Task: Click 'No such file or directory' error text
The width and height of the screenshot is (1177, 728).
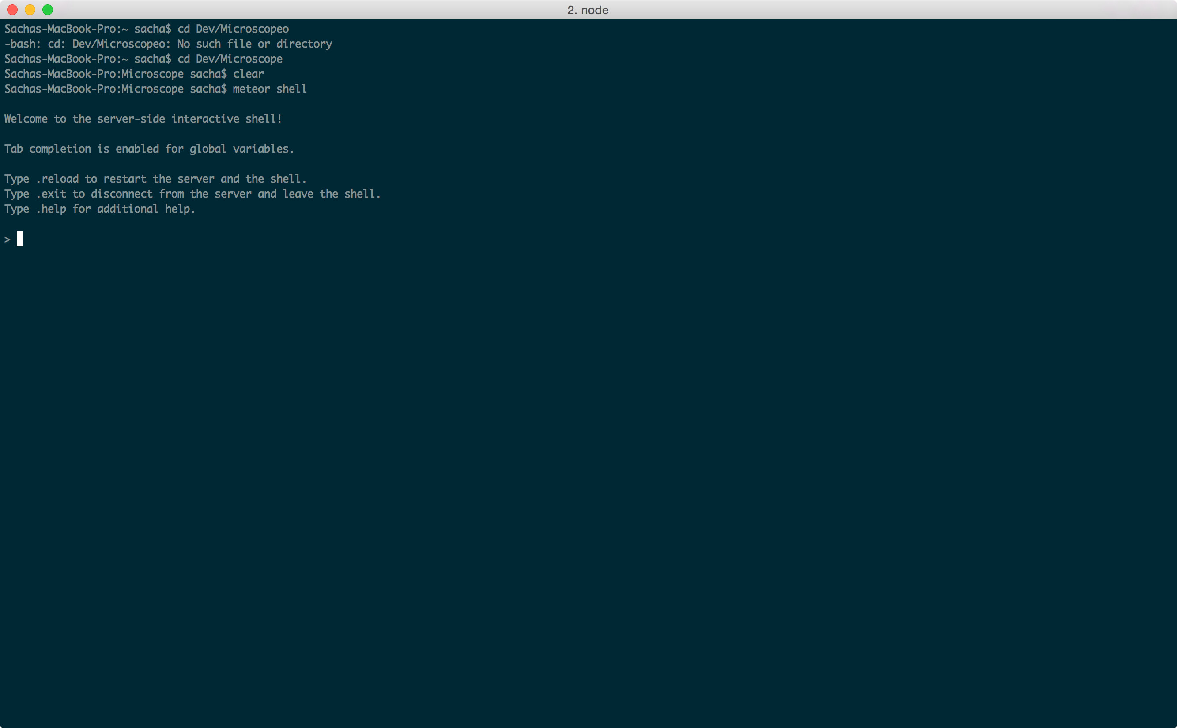Action: tap(254, 44)
